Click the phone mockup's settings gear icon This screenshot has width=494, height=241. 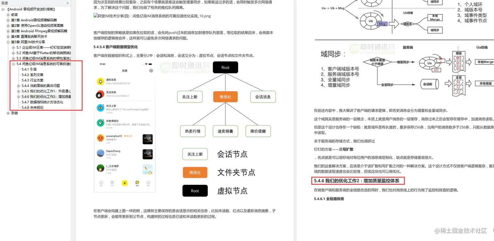(151, 71)
